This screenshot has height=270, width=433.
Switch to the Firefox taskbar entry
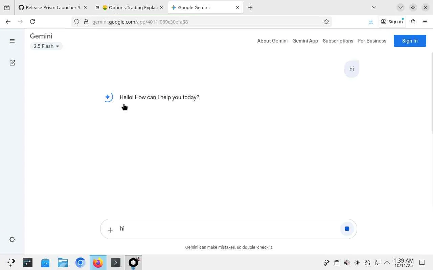(x=98, y=262)
